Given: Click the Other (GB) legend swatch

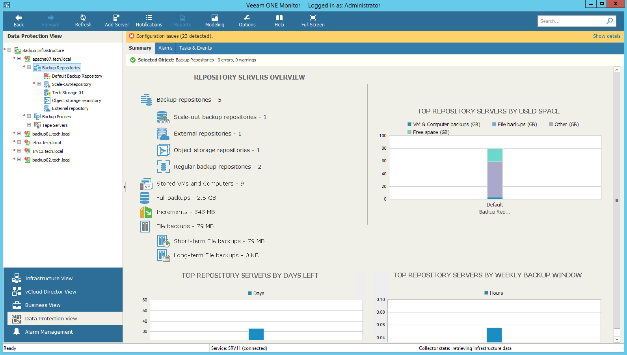Looking at the screenshot, I should click(551, 124).
